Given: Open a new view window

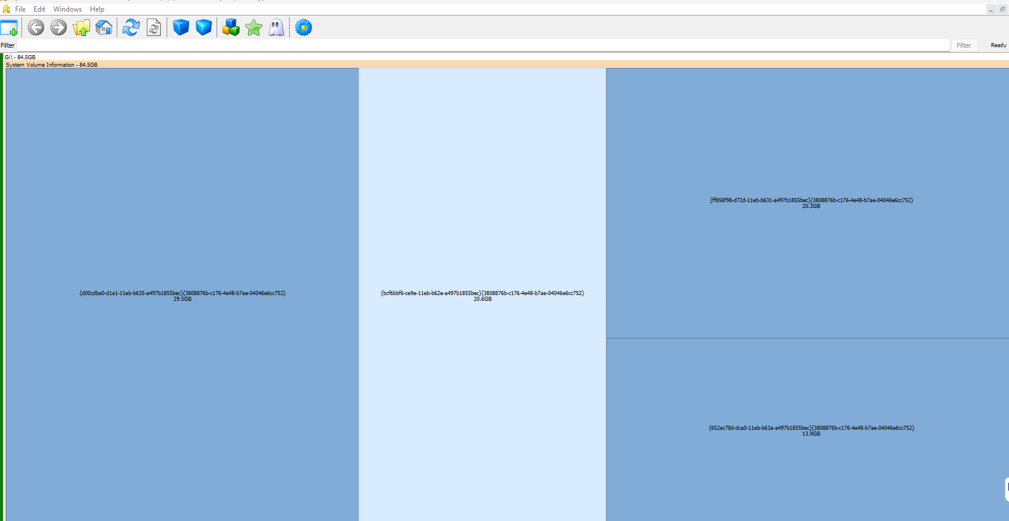Looking at the screenshot, I should point(9,27).
